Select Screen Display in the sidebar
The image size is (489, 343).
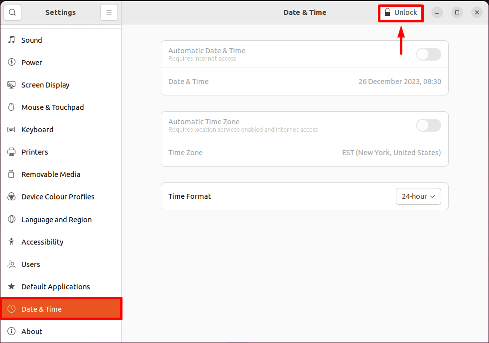(x=61, y=85)
